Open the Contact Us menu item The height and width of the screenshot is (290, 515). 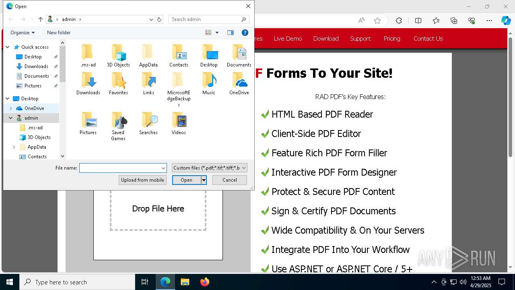tap(428, 39)
